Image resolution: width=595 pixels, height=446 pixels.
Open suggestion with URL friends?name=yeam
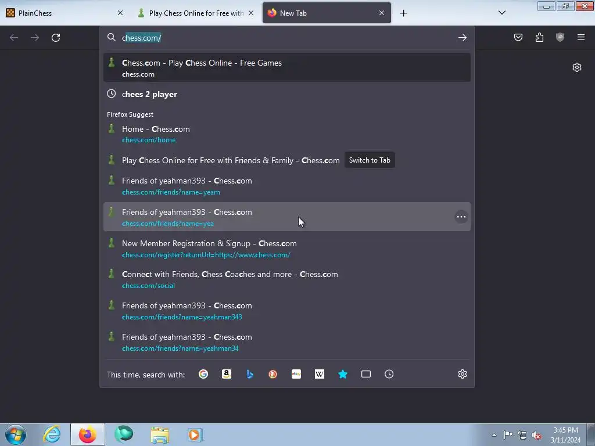(287, 186)
